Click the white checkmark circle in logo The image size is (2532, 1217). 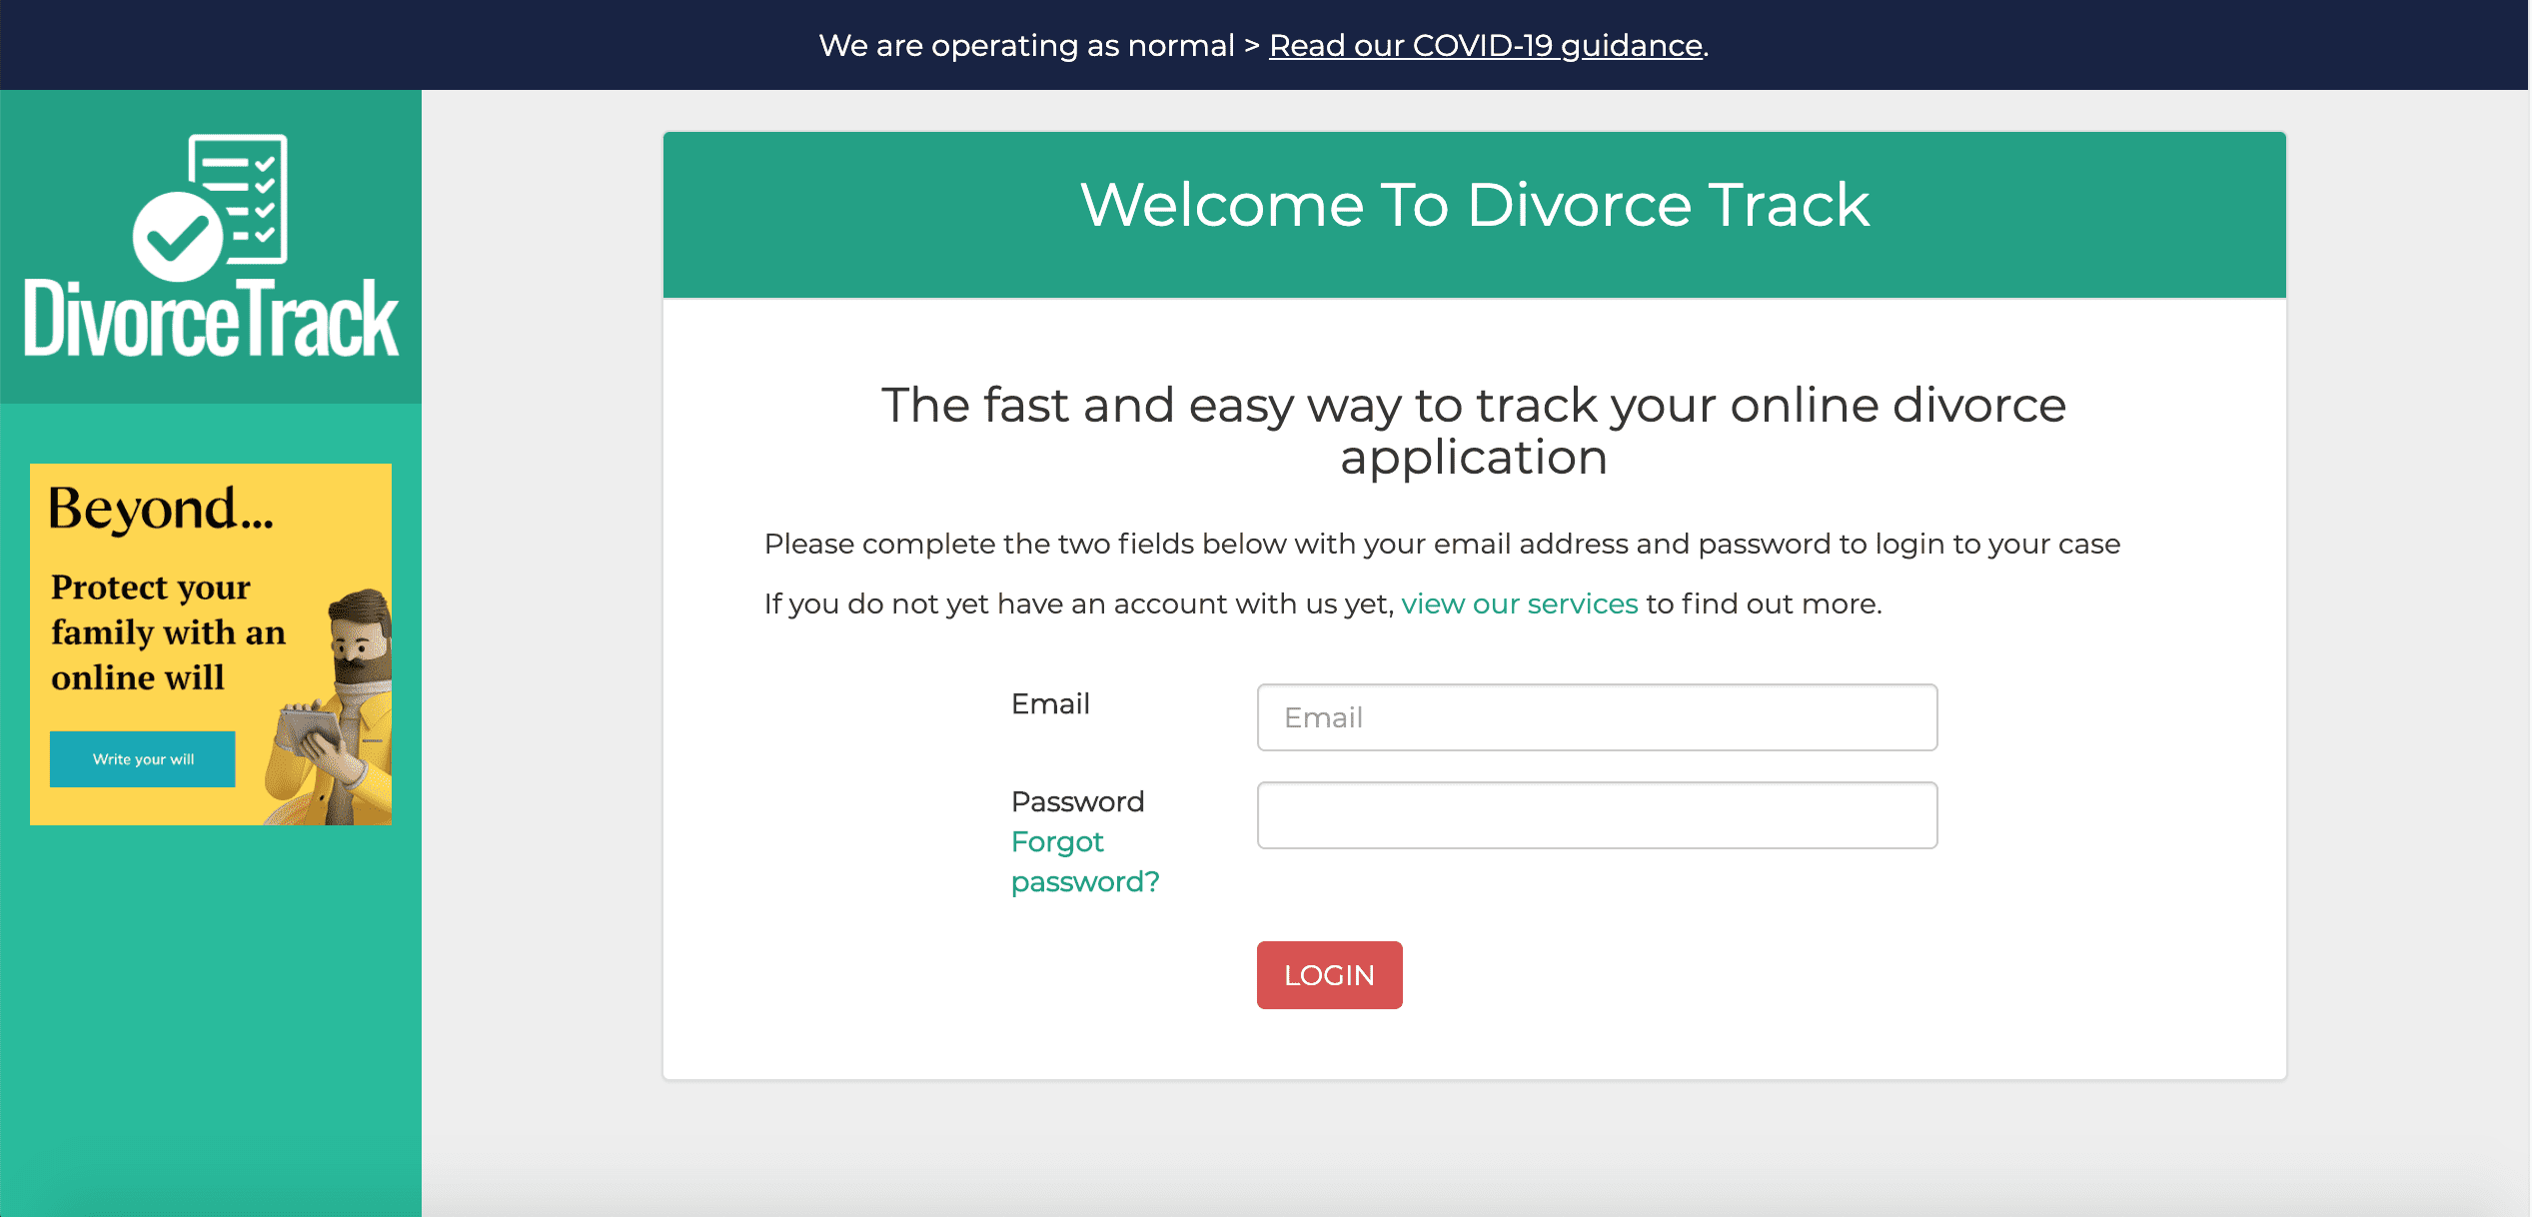[x=177, y=237]
